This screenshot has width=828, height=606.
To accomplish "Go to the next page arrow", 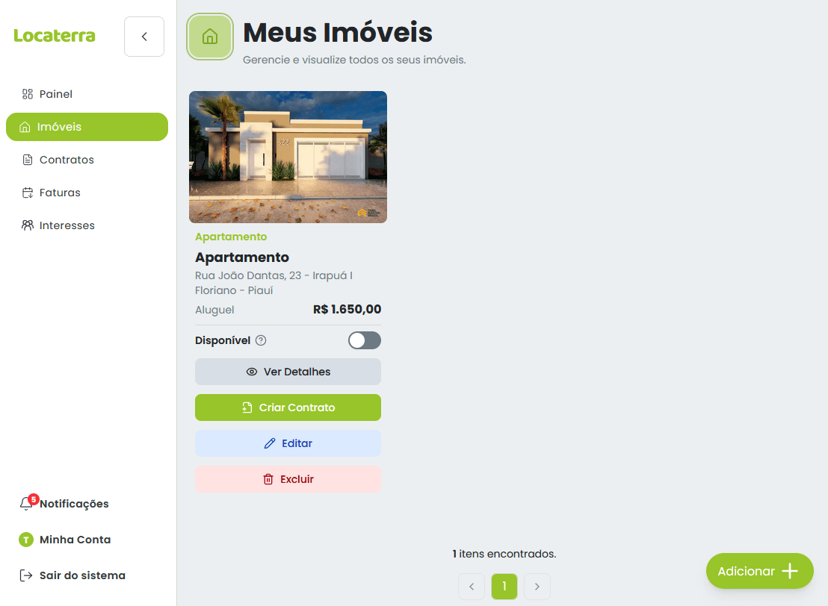I will tap(537, 587).
